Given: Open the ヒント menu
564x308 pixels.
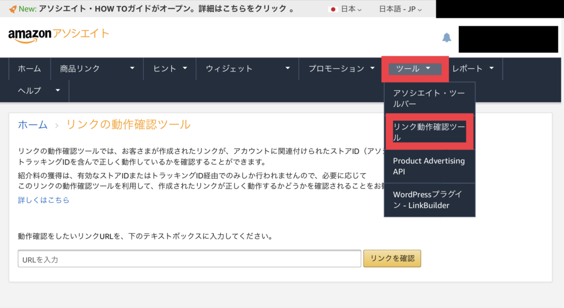Looking at the screenshot, I should (x=164, y=69).
